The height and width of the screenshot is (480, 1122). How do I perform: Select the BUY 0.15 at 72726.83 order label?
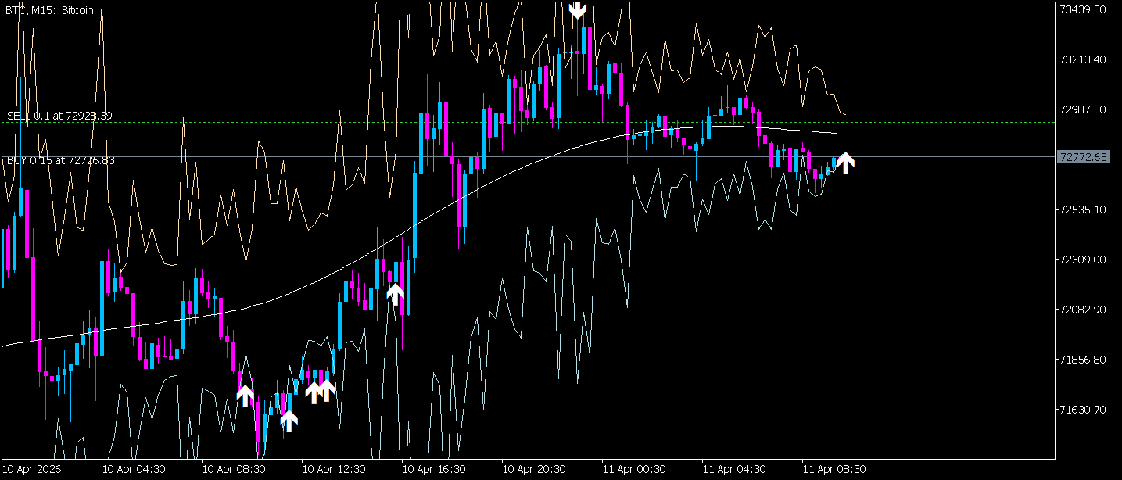click(61, 160)
